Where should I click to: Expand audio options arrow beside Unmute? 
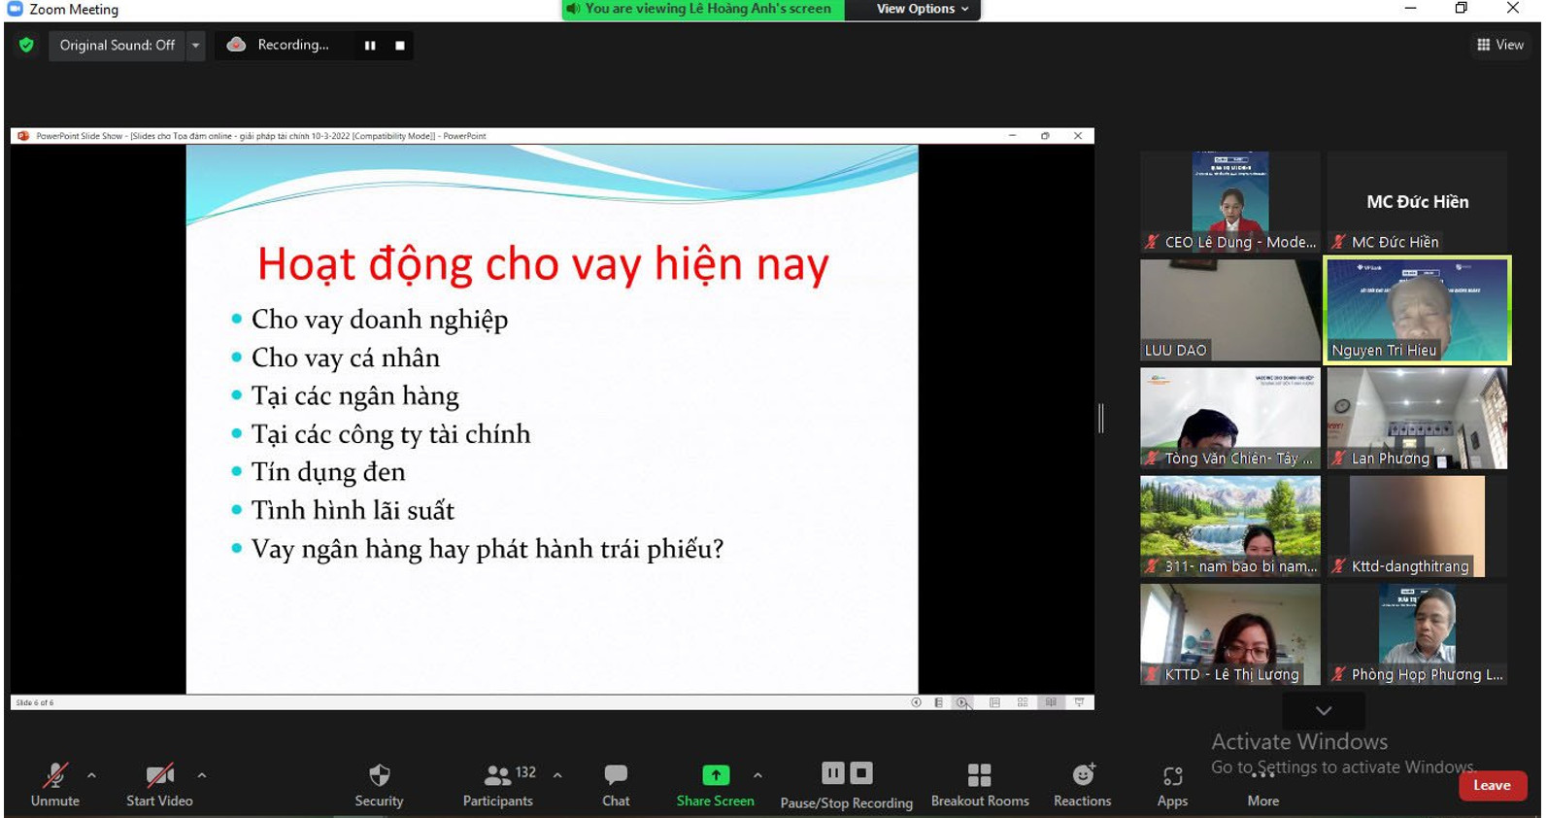pyautogui.click(x=91, y=775)
